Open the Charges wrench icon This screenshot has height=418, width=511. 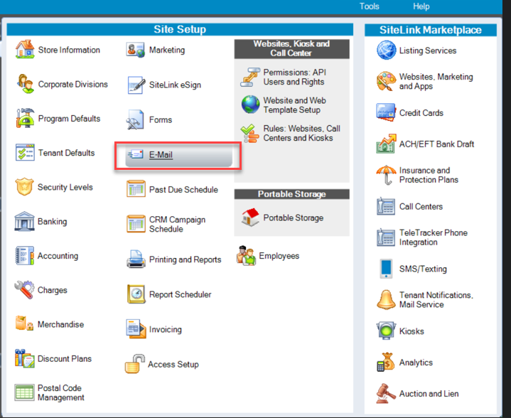pos(24,289)
